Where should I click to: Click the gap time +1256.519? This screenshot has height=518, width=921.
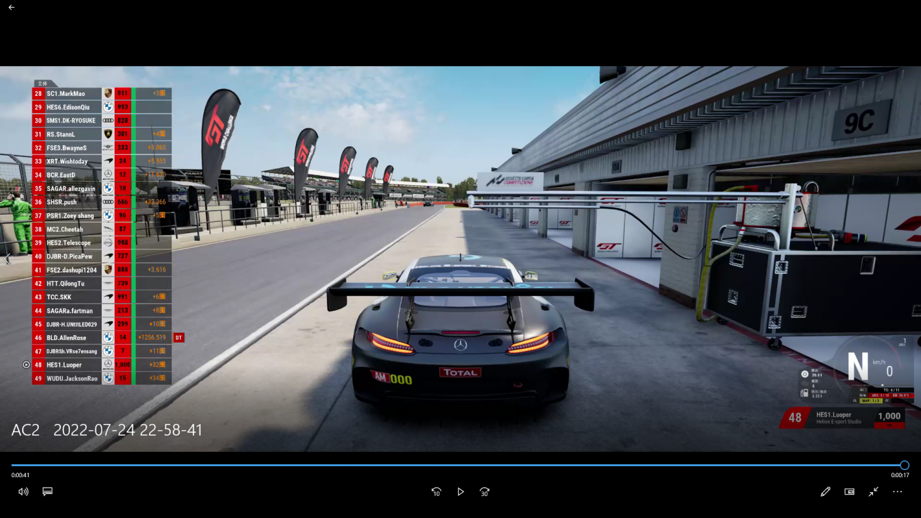[x=152, y=338]
